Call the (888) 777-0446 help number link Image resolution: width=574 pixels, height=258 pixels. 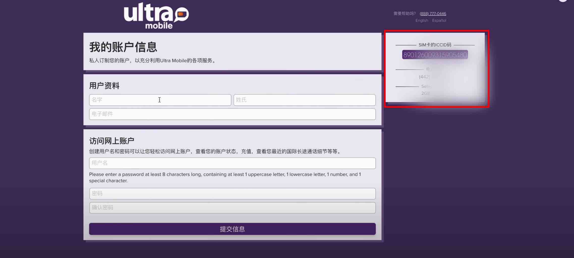tap(433, 14)
